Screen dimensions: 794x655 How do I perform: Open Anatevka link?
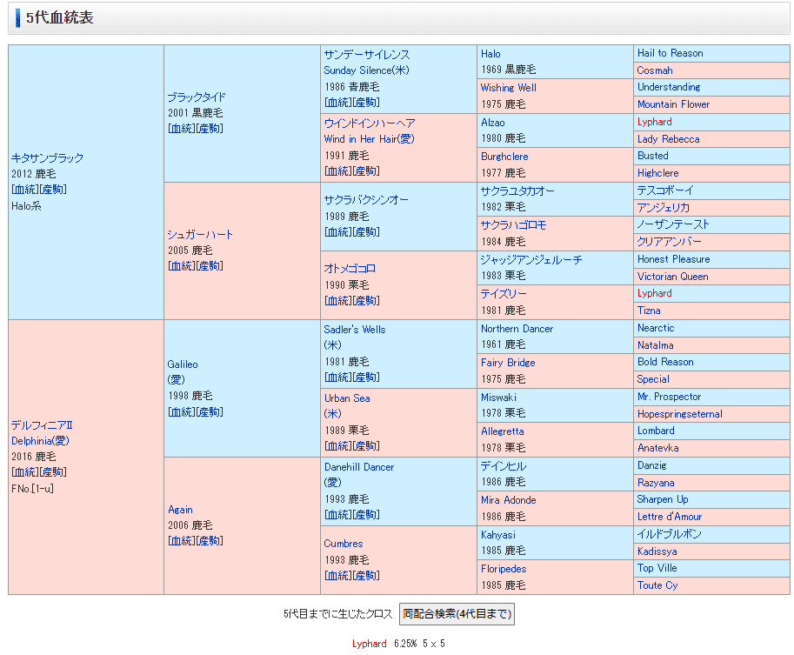[657, 448]
